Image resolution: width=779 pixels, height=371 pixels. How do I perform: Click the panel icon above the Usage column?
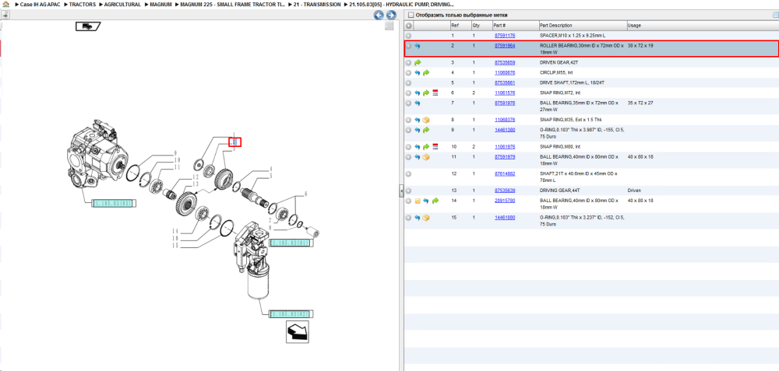775,15
